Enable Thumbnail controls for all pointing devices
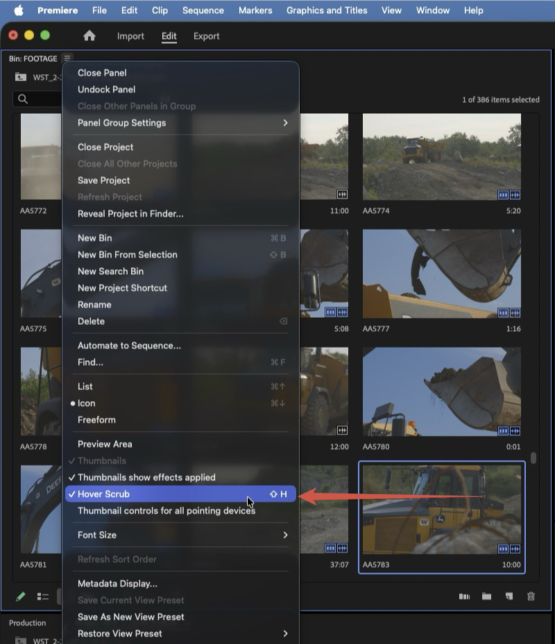This screenshot has height=644, width=555. coord(180,511)
